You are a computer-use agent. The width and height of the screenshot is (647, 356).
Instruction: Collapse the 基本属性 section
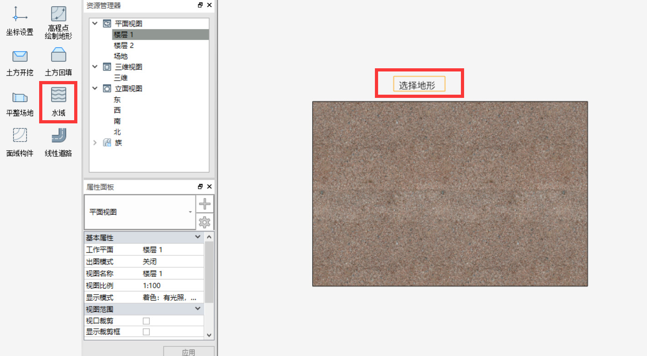197,237
